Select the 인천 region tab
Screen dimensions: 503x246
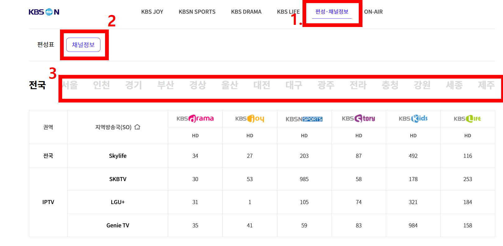102,85
